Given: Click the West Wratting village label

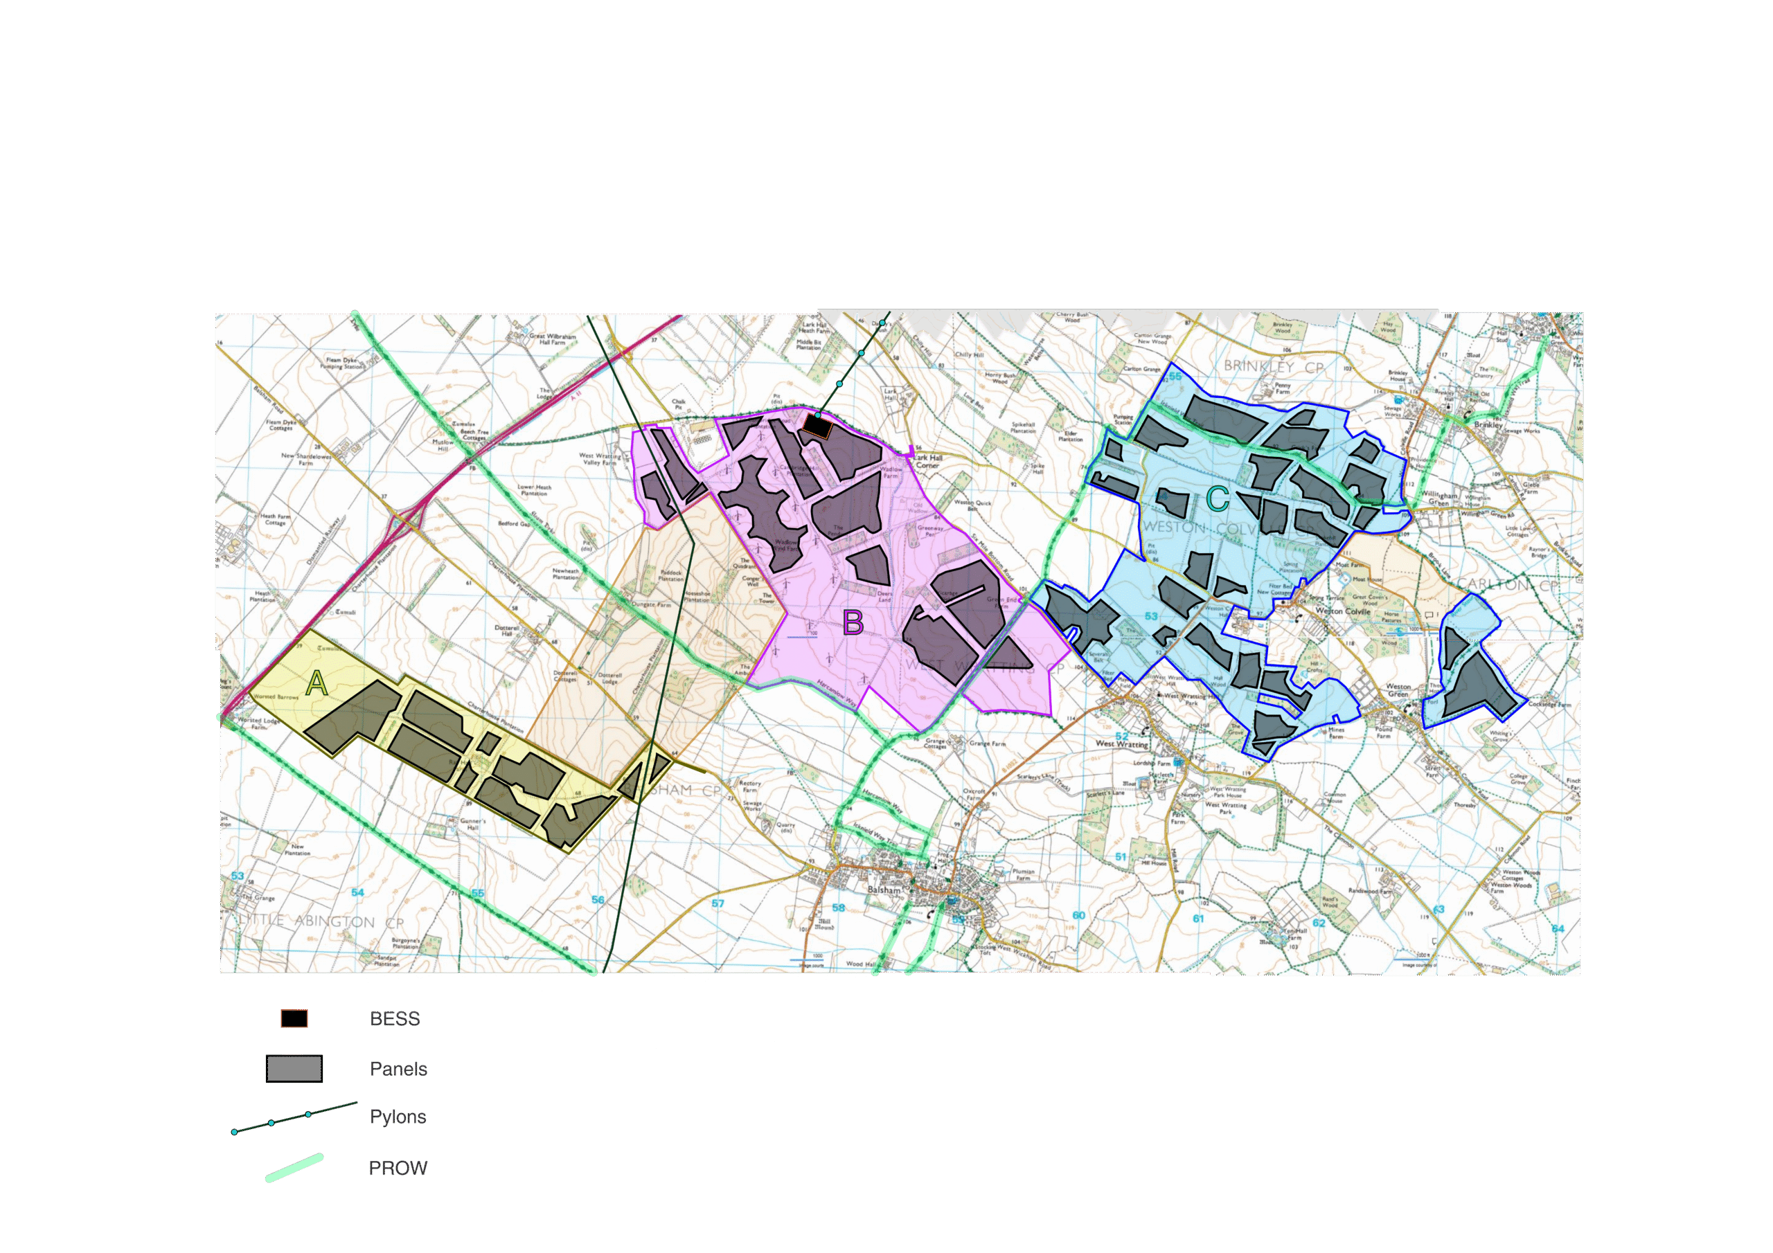Looking at the screenshot, I should pos(1121,744).
